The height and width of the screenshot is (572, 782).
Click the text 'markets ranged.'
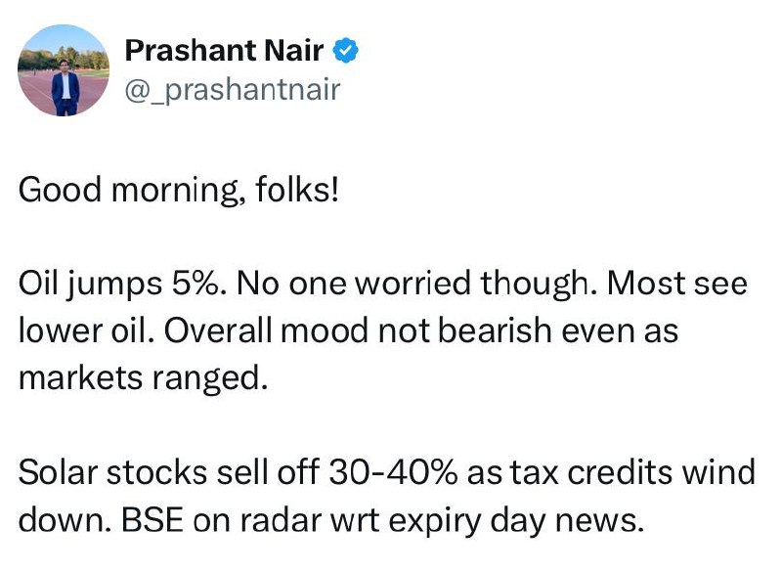[x=143, y=378]
